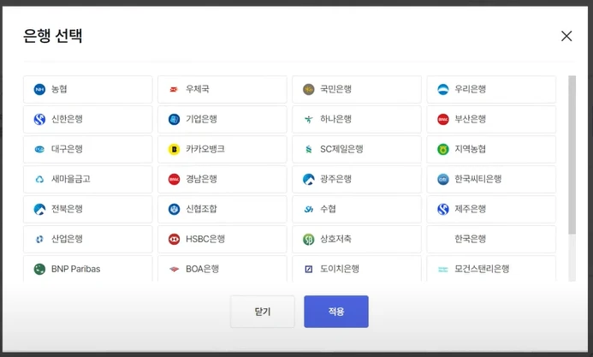Click the 우리은행 text label

(x=470, y=89)
